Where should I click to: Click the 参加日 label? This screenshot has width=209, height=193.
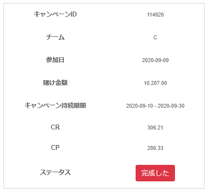(x=55, y=60)
